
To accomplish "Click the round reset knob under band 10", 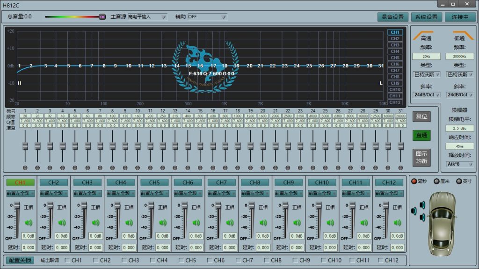I will (x=138, y=168).
